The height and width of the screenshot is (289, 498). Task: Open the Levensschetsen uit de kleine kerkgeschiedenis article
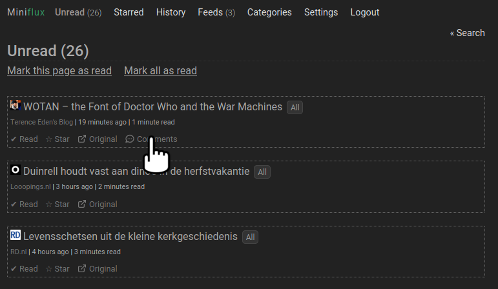point(130,237)
